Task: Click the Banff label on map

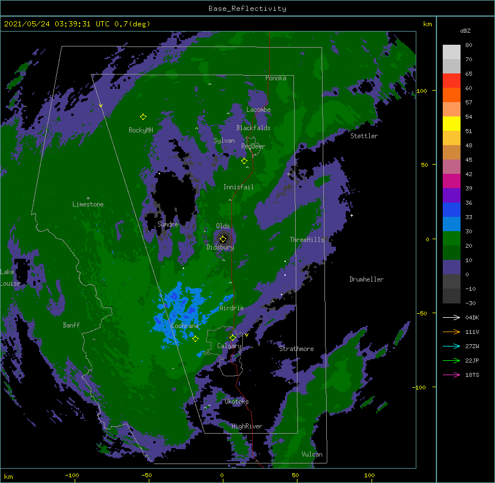Action: [x=71, y=325]
